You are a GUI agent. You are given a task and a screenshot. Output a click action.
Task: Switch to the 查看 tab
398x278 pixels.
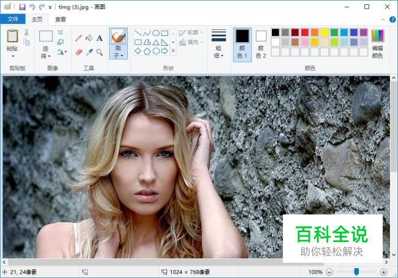point(61,20)
